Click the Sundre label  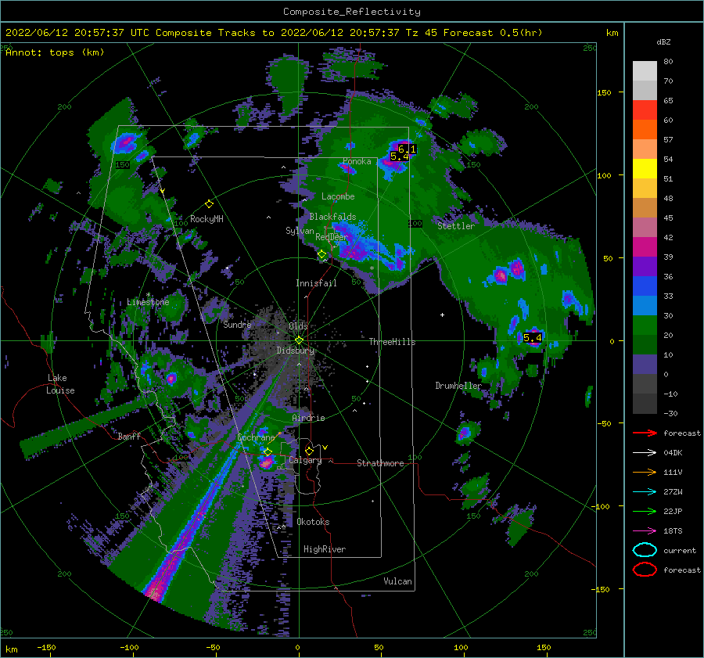tap(237, 324)
